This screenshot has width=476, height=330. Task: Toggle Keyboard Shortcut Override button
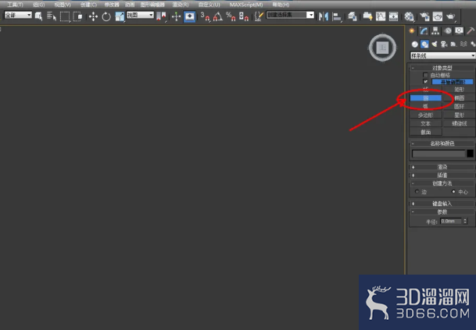[x=189, y=16]
